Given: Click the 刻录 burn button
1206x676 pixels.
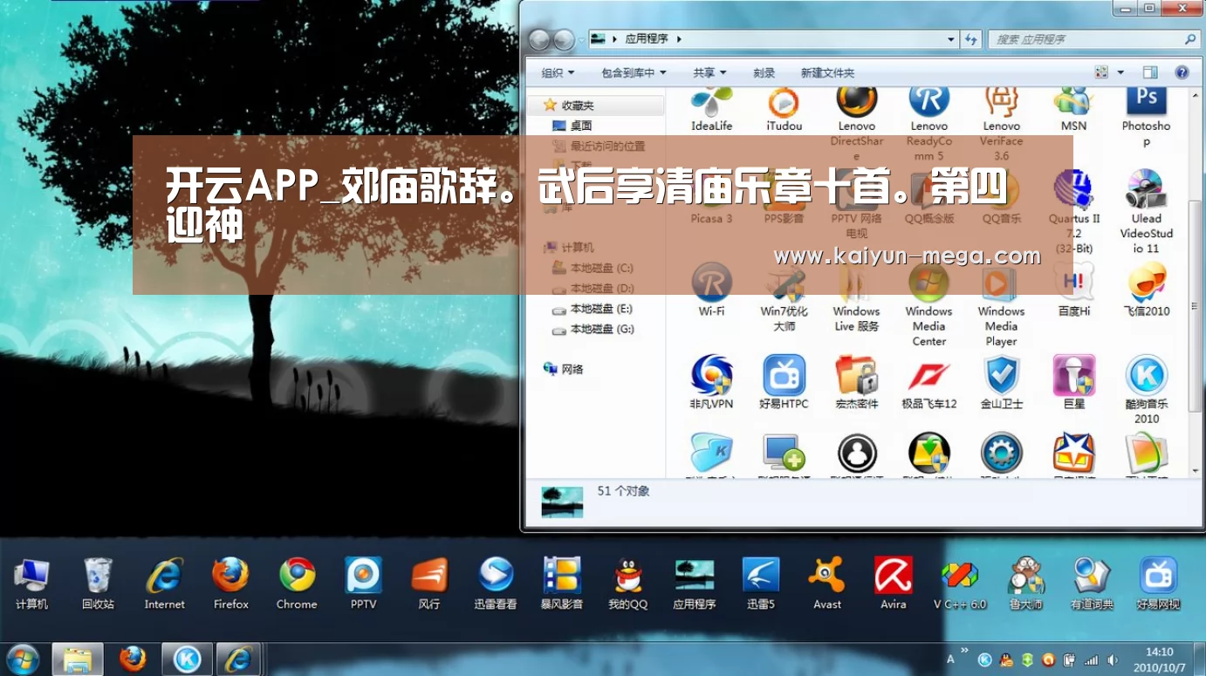Looking at the screenshot, I should click(x=764, y=73).
